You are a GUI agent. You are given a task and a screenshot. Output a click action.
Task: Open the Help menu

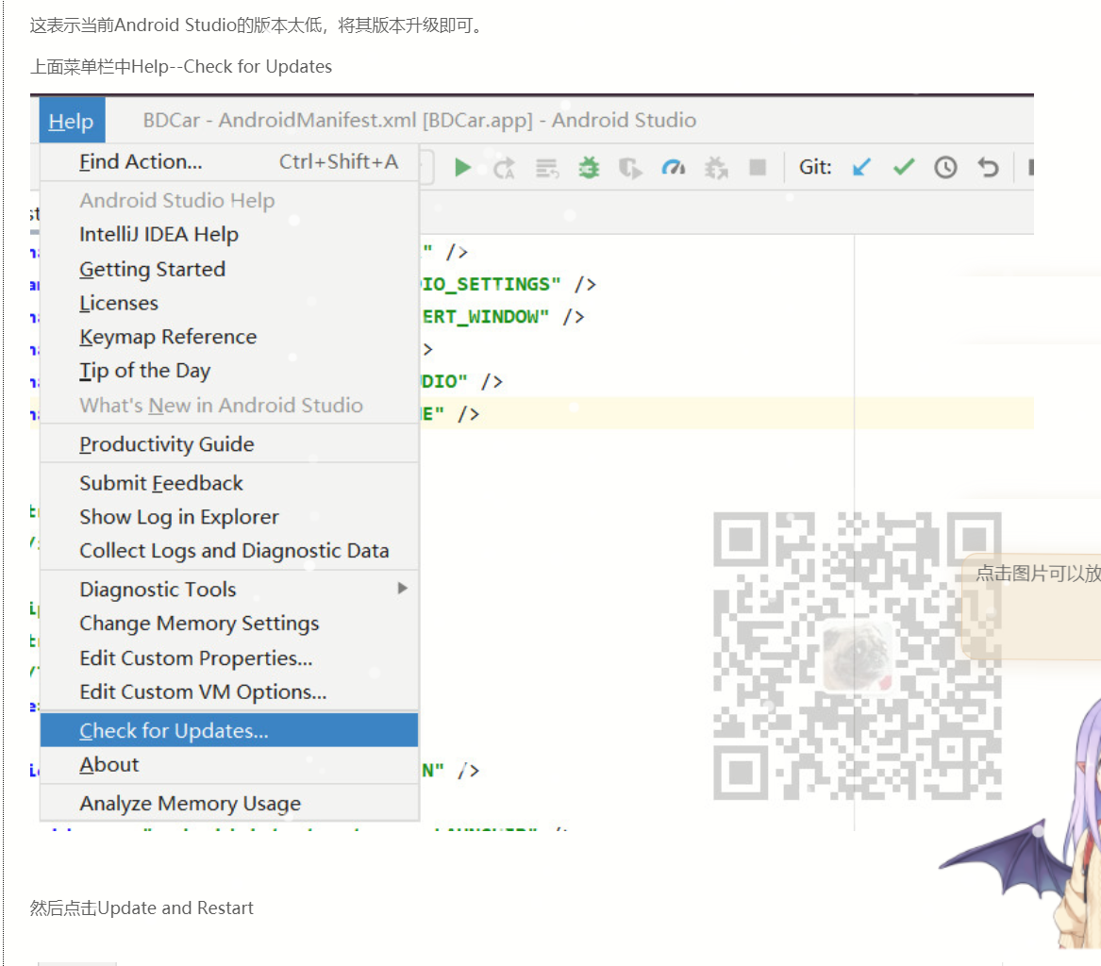click(x=72, y=121)
